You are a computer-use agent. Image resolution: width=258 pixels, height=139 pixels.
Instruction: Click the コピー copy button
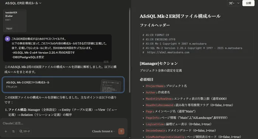[x=231, y=3]
